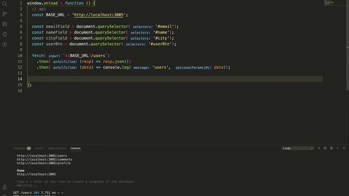Kill the terminal with the trash icon
The width and height of the screenshot is (349, 196).
tap(332, 148)
